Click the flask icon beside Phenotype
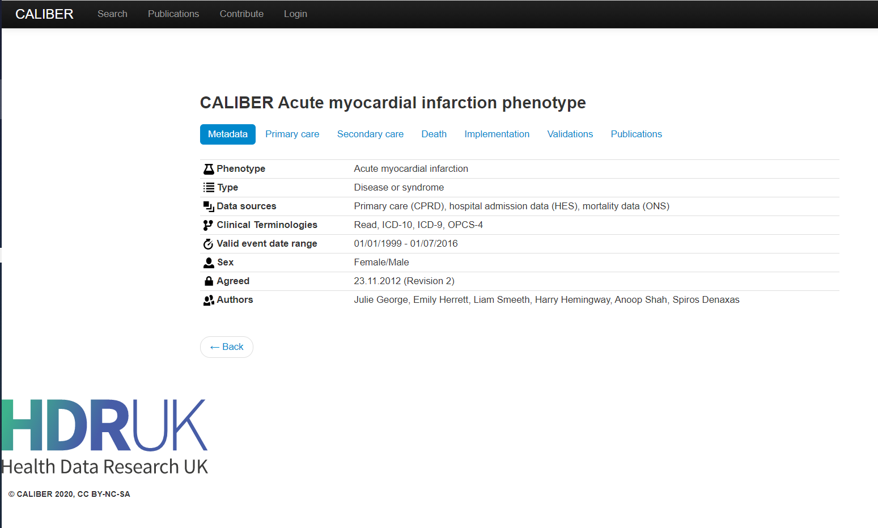878x528 pixels. click(x=209, y=169)
